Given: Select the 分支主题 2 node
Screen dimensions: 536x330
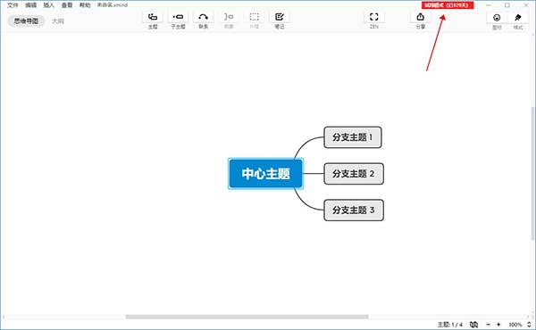Looking at the screenshot, I should coord(354,174).
